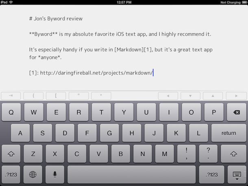Tap the N key
Screen dimensions: 248x186
click(x=143, y=154)
